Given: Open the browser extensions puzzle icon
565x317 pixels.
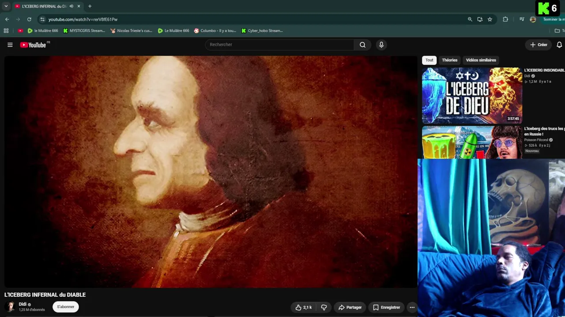Looking at the screenshot, I should tap(505, 19).
